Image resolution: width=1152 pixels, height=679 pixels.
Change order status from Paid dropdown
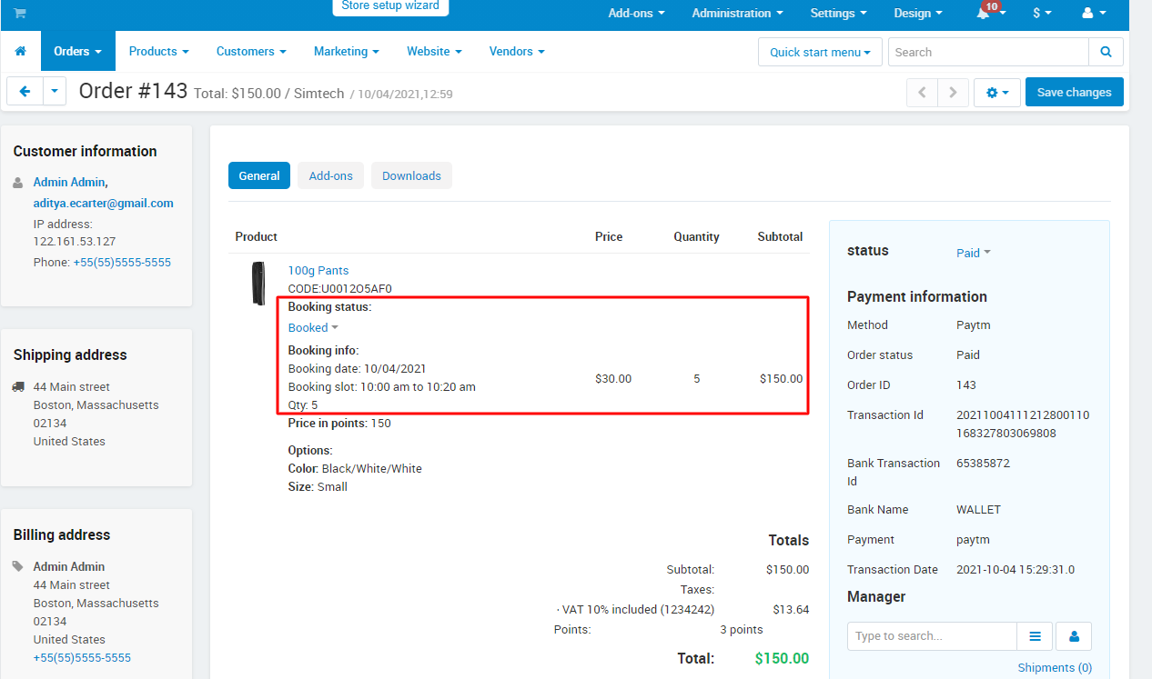tap(974, 254)
